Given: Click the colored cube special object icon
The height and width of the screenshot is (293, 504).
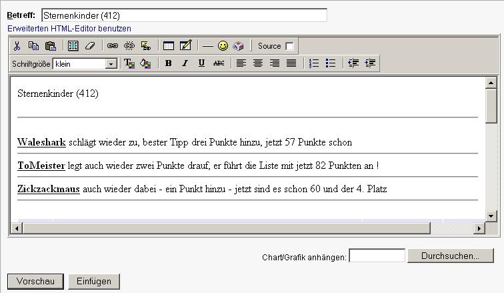Looking at the screenshot, I should [238, 46].
